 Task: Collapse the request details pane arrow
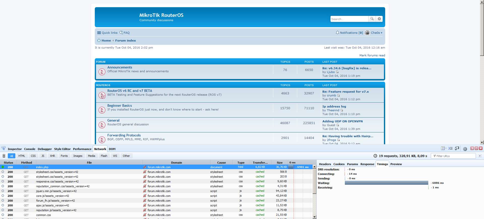(x=480, y=156)
